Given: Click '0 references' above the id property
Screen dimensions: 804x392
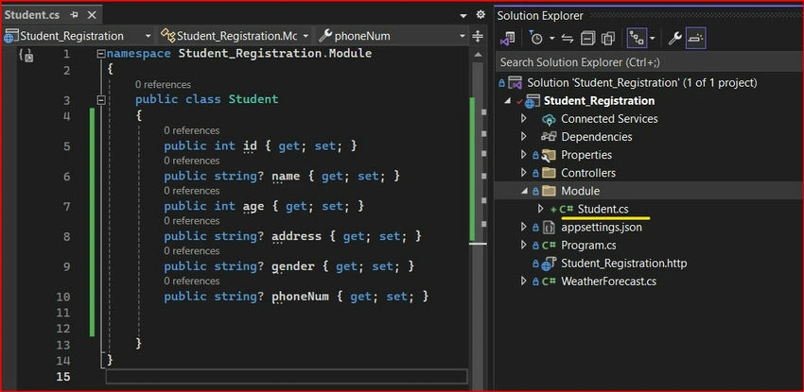Looking at the screenshot, I should coord(192,130).
